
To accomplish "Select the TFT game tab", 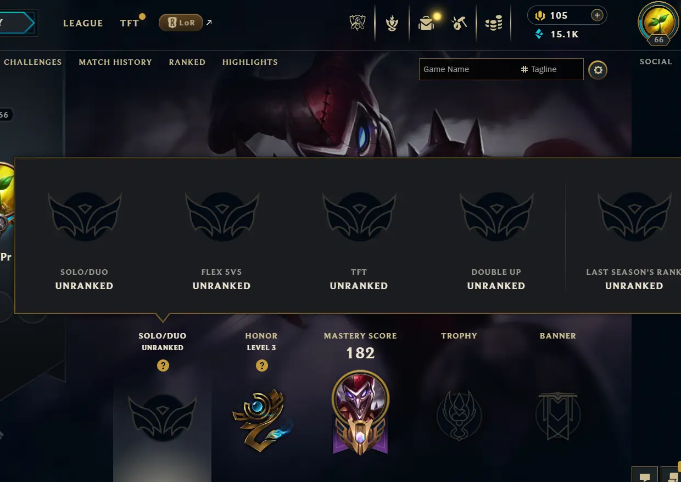I will (130, 23).
